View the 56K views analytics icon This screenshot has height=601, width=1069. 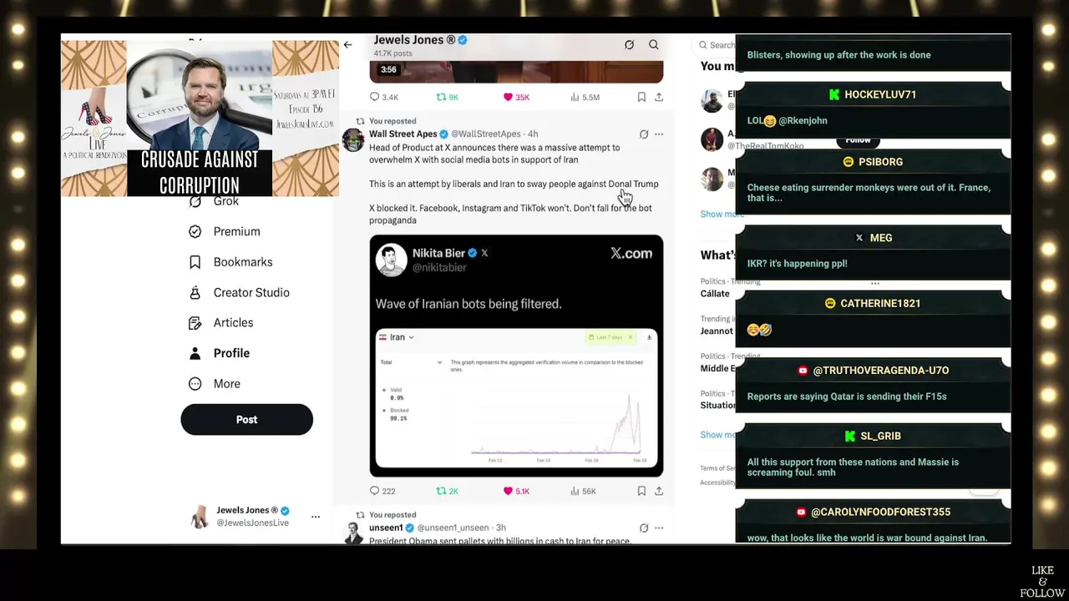pyautogui.click(x=583, y=491)
